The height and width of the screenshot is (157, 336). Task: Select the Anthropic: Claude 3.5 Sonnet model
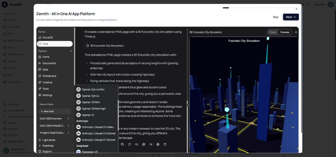[97, 134]
